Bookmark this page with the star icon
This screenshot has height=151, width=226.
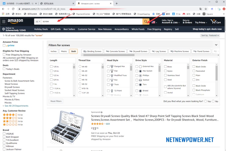coord(206,9)
